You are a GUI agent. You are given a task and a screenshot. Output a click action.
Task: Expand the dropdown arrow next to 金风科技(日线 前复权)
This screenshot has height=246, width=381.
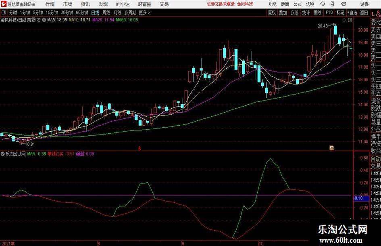point(44,20)
